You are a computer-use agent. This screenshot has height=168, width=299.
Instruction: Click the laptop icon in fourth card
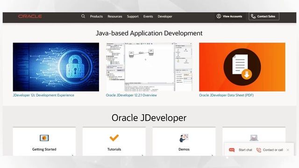click(254, 138)
